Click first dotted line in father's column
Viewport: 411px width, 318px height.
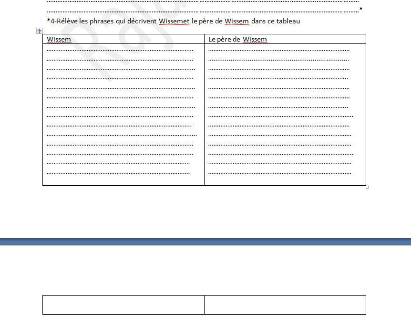[278, 49]
